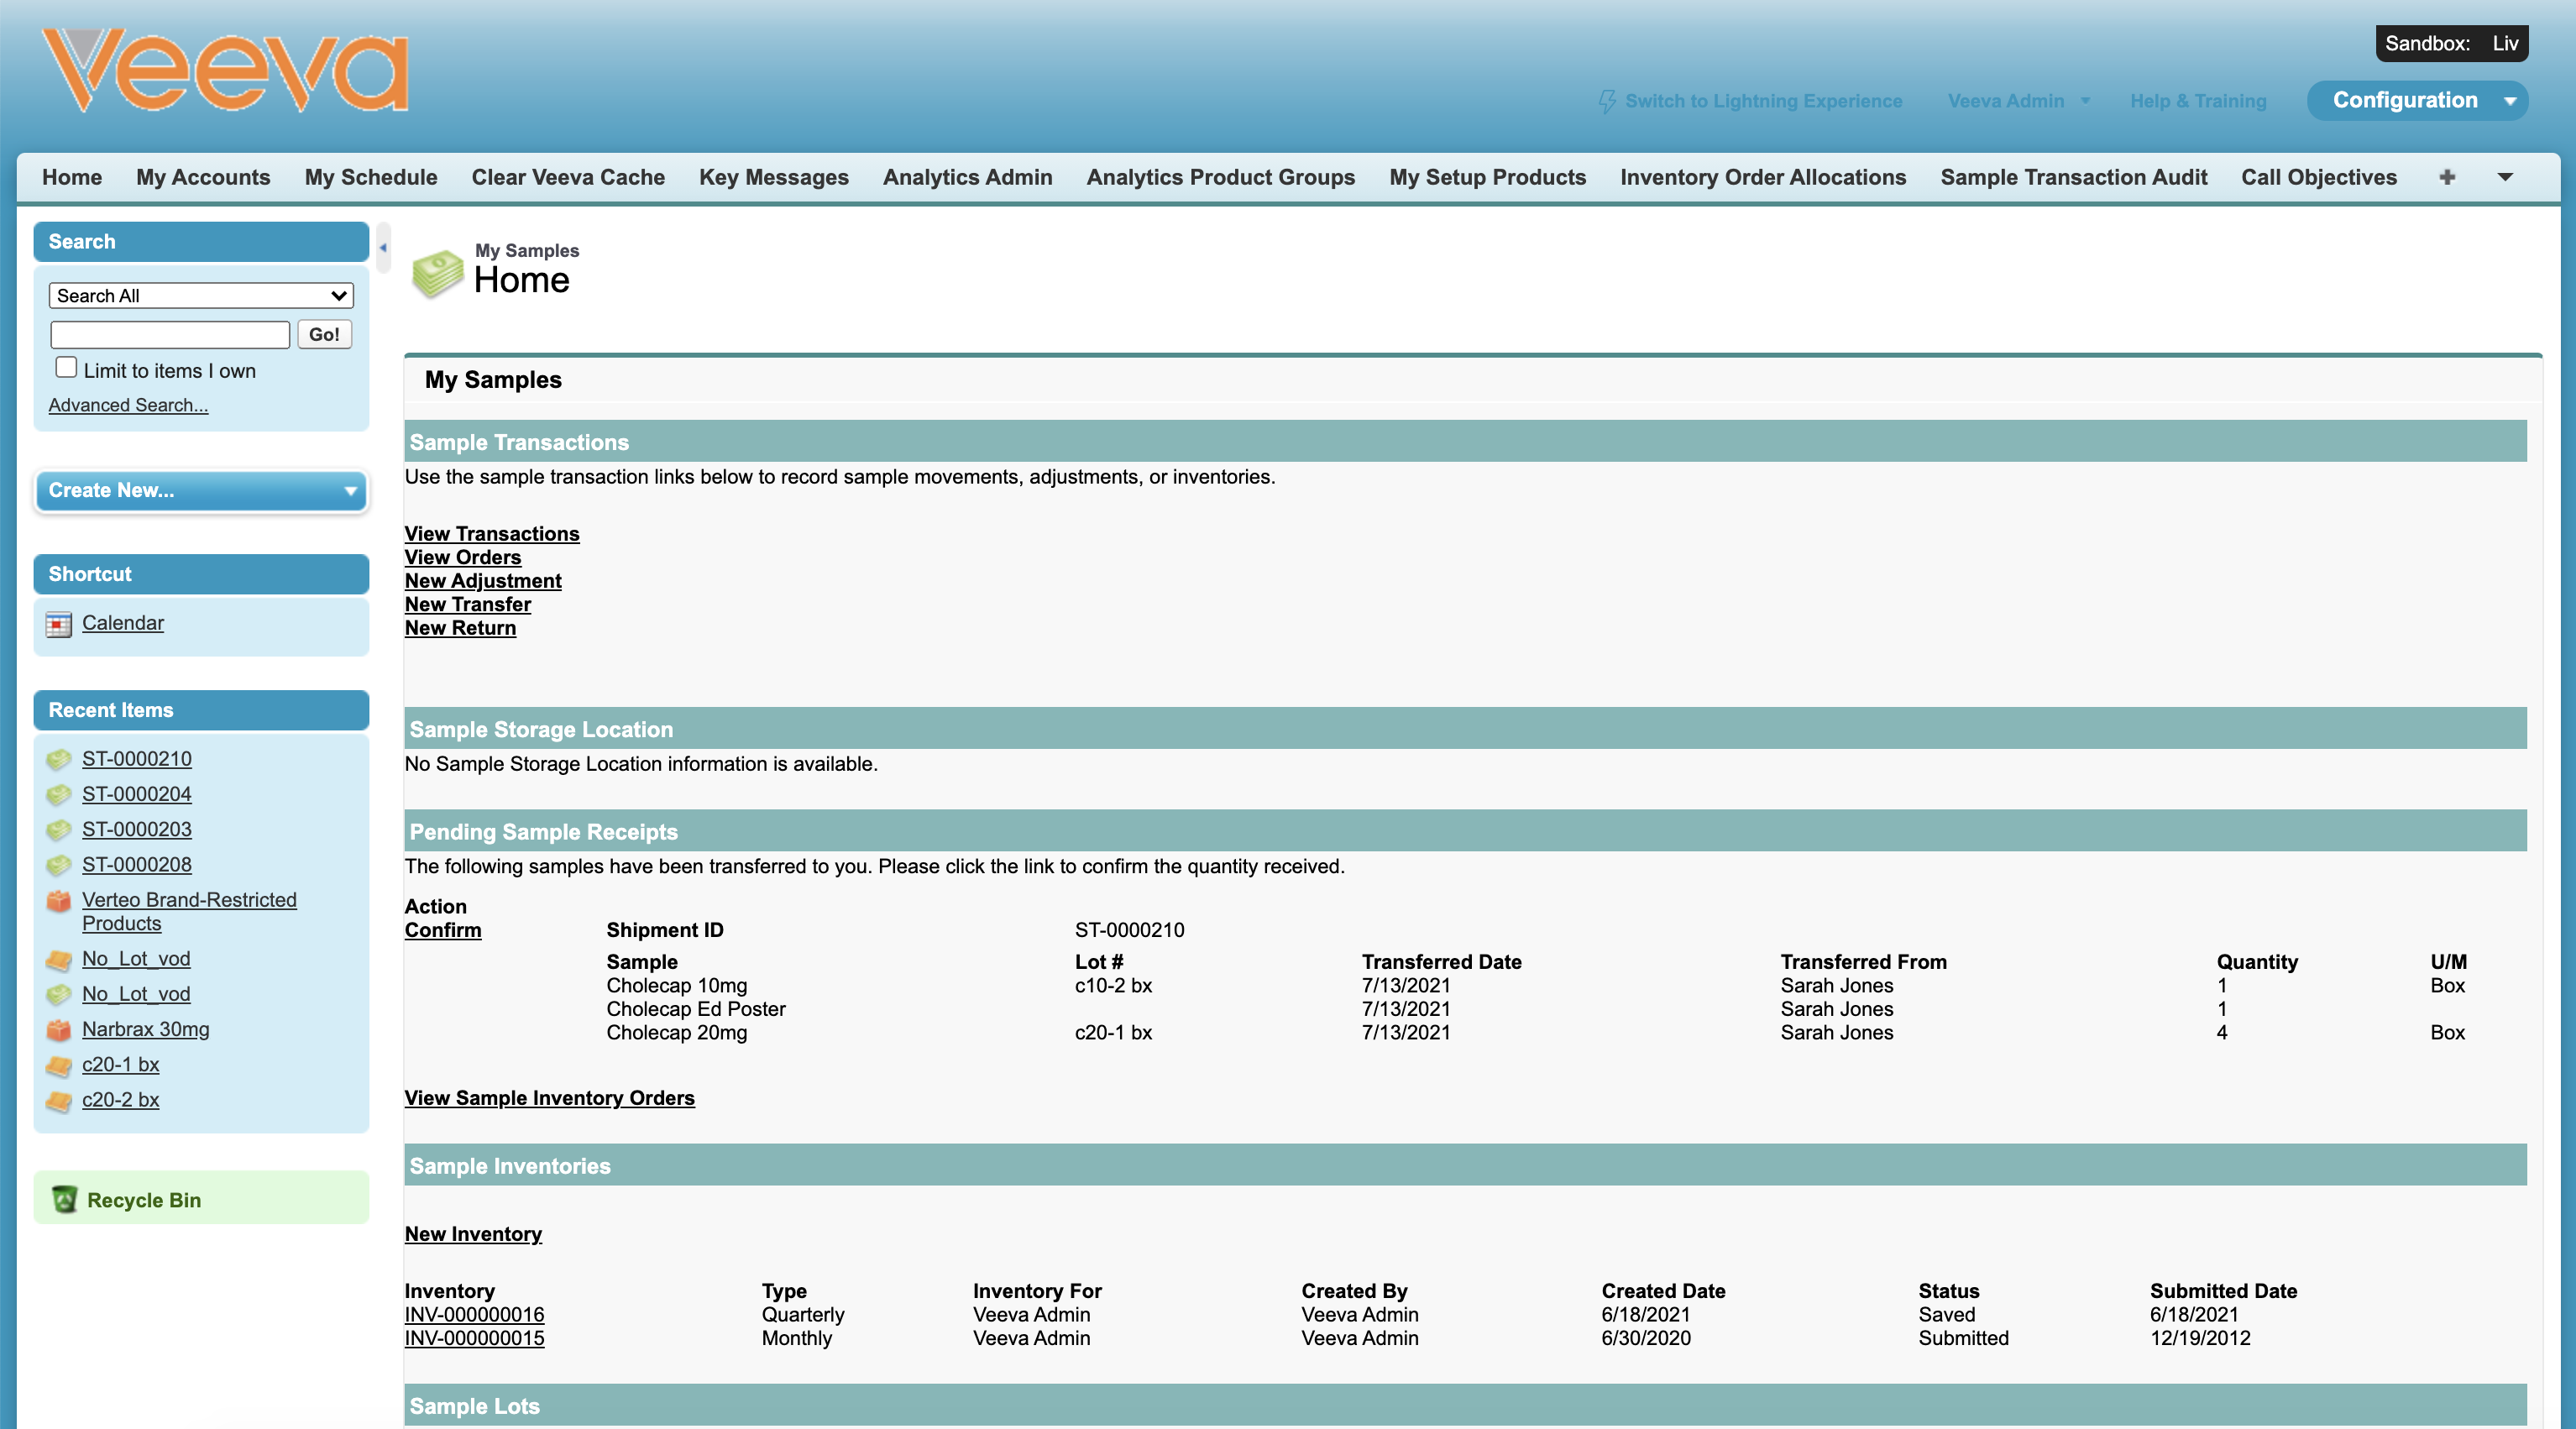The image size is (2576, 1429).
Task: Open the Veeva Admin user menu
Action: [x=2018, y=101]
